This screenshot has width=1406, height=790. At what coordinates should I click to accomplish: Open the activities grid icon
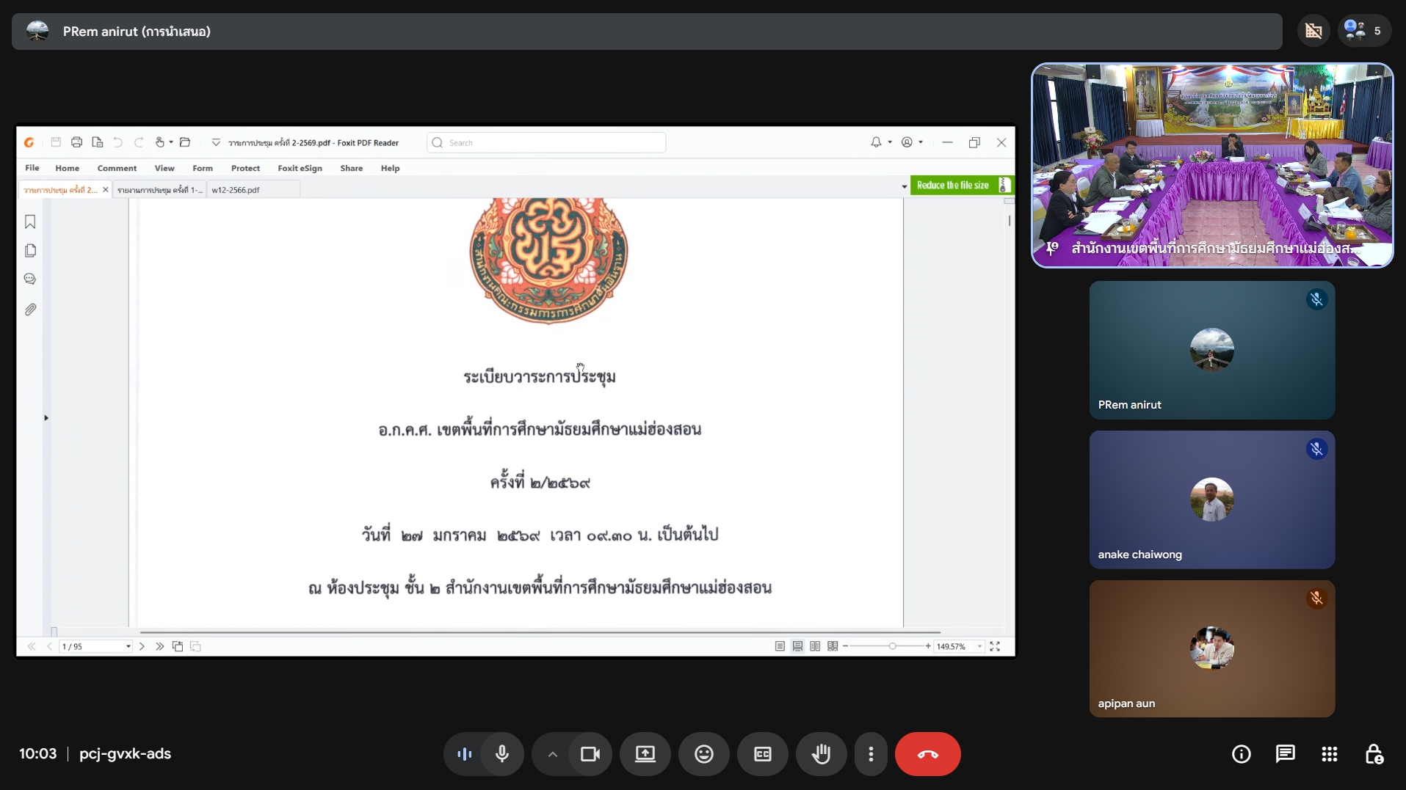tap(1329, 754)
